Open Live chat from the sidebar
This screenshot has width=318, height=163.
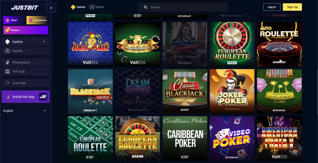point(26,83)
